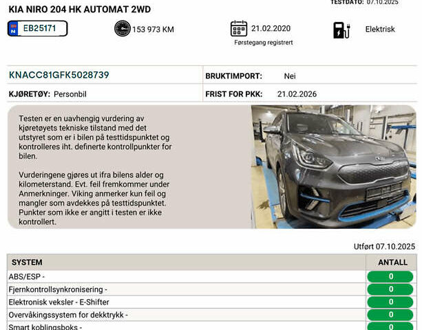Click the green count badge for ABS/ESP

[390, 277]
